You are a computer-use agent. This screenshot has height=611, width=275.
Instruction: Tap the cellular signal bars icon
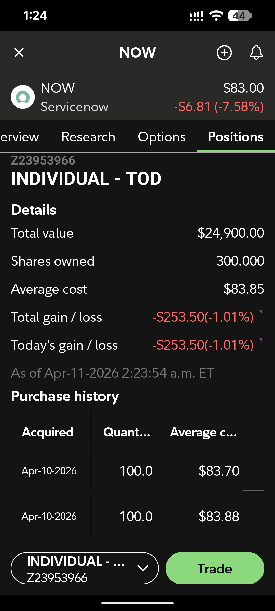click(196, 16)
